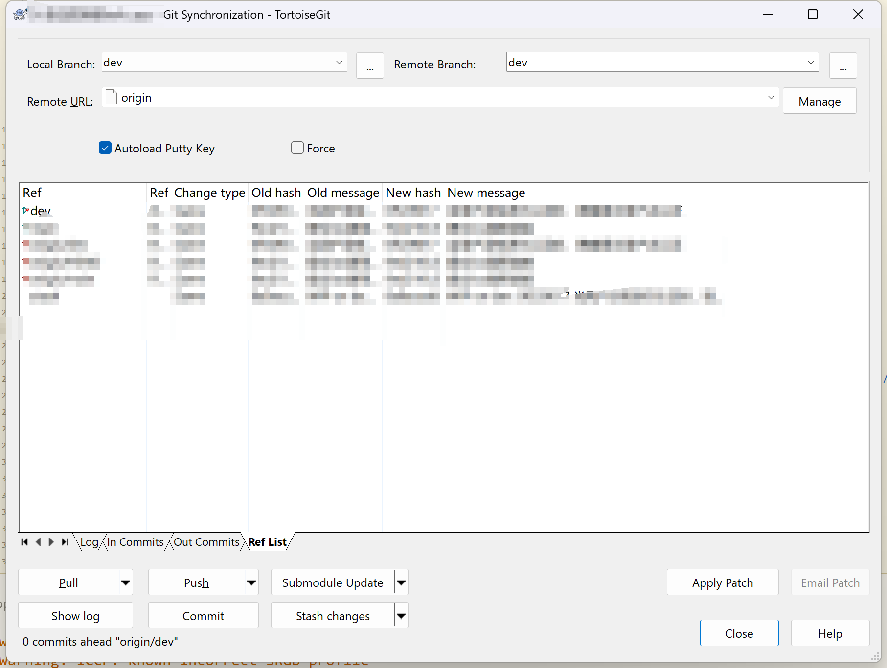Minimize the Git Synchronization window

coord(768,14)
